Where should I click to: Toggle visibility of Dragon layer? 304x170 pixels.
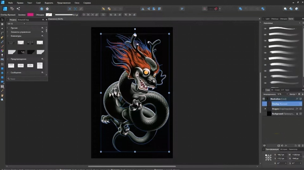pyautogui.click(x=301, y=109)
